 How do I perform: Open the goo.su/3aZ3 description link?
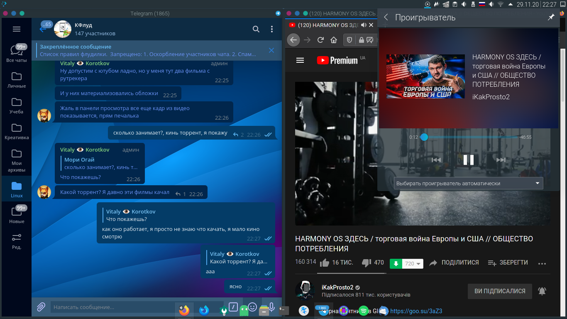pyautogui.click(x=416, y=311)
